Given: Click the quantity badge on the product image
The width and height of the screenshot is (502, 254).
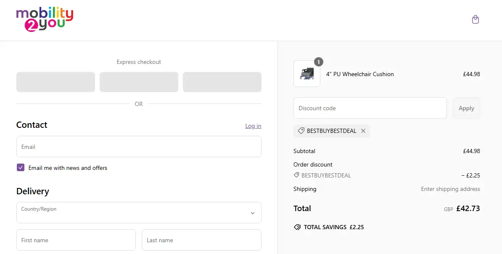Looking at the screenshot, I should (x=319, y=62).
